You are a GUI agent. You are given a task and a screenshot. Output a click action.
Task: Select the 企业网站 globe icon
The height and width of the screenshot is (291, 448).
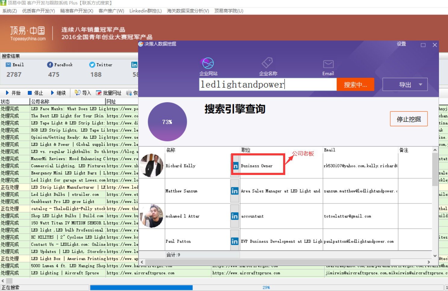[x=208, y=63]
